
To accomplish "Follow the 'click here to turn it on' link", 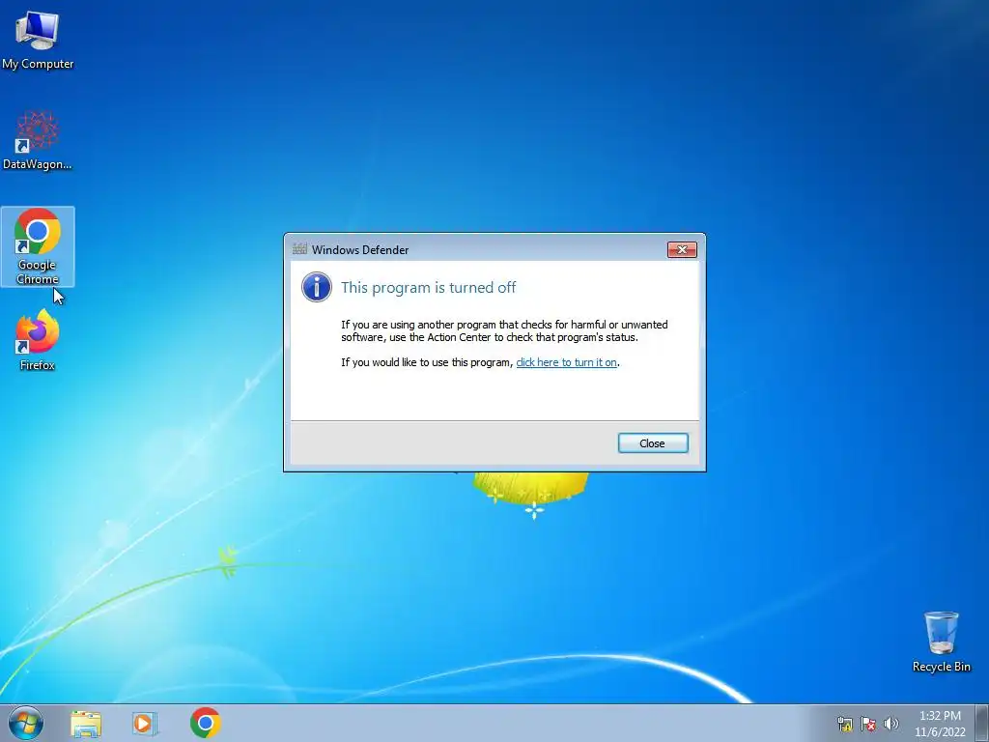I will [566, 362].
